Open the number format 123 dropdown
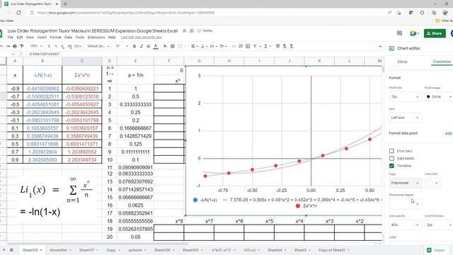 (77, 46)
